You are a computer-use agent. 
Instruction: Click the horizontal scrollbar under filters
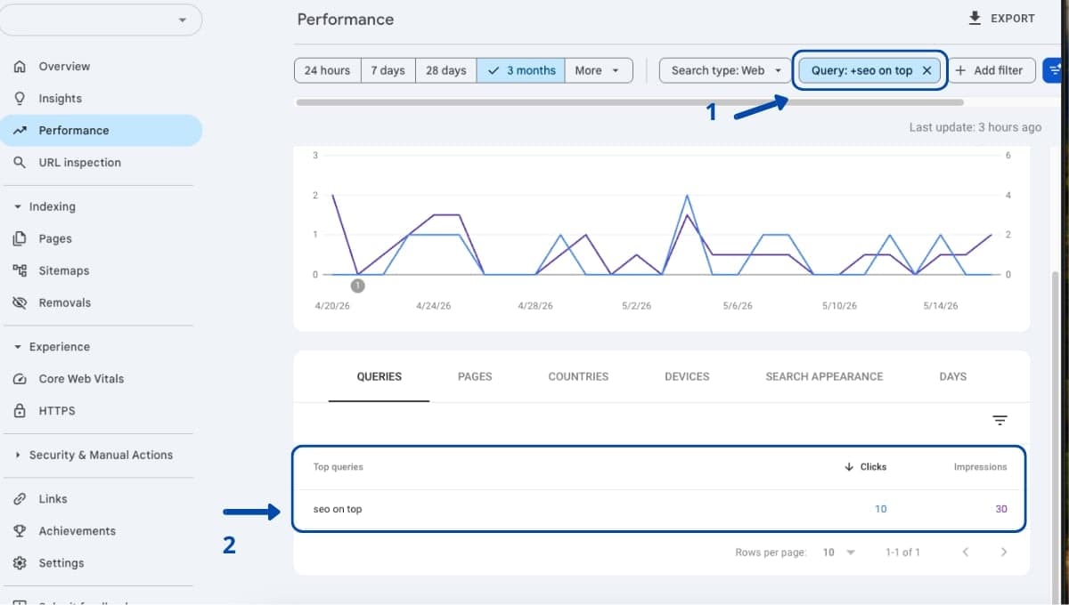point(629,102)
